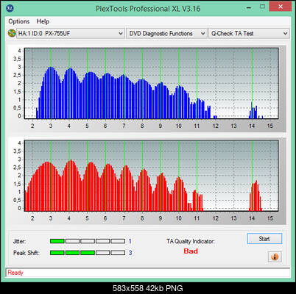Click the Peak Shift value 3
The image size is (296, 294).
(130, 253)
